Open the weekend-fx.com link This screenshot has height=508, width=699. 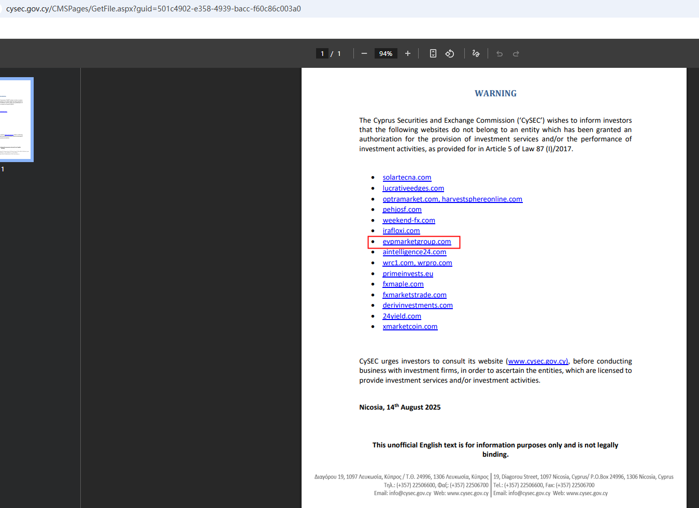[x=409, y=221]
